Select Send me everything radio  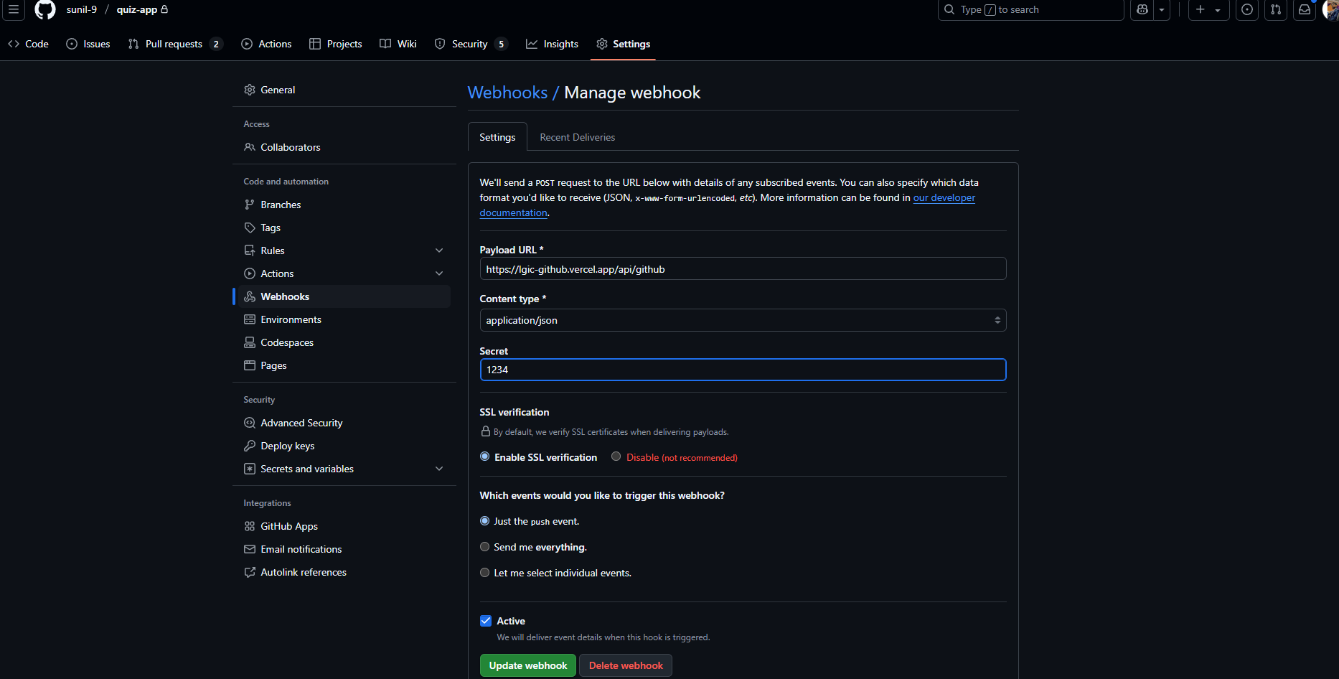tap(485, 547)
